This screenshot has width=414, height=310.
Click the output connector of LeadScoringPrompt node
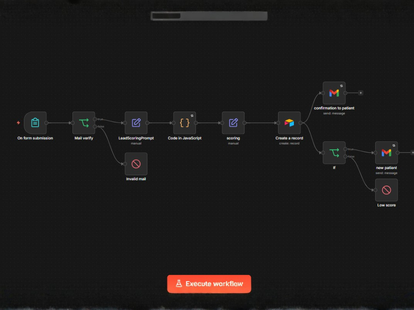click(147, 123)
